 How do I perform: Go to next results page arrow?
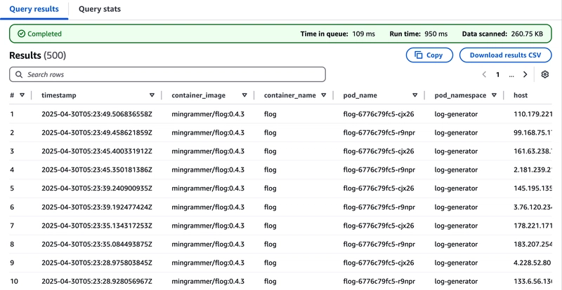point(525,74)
